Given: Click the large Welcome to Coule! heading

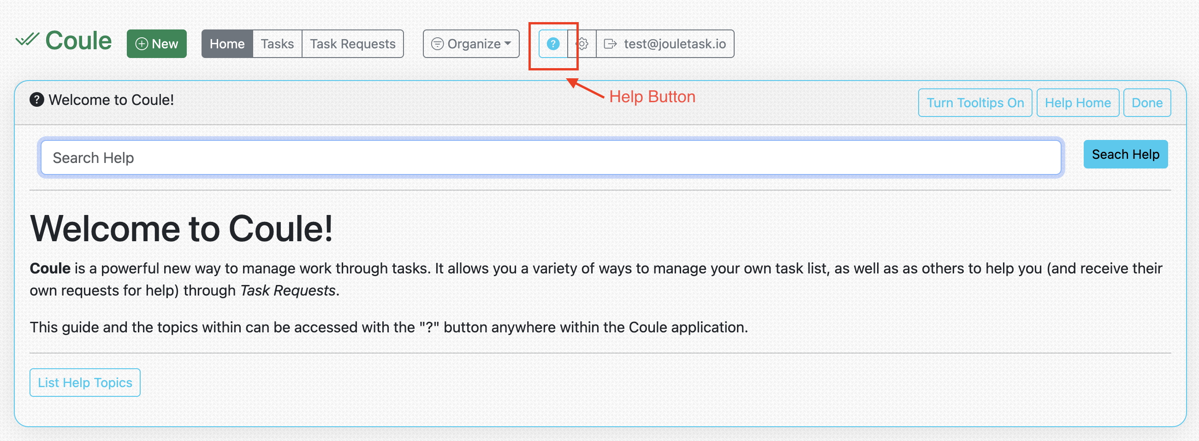Looking at the screenshot, I should coord(181,229).
